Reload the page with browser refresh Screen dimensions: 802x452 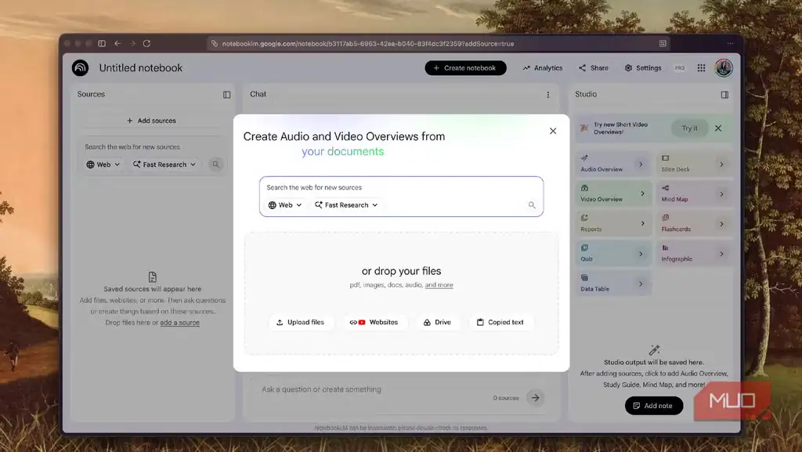[x=146, y=43]
